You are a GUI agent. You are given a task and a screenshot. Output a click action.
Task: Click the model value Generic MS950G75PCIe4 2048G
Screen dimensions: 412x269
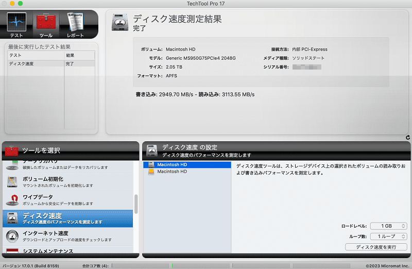pyautogui.click(x=201, y=58)
